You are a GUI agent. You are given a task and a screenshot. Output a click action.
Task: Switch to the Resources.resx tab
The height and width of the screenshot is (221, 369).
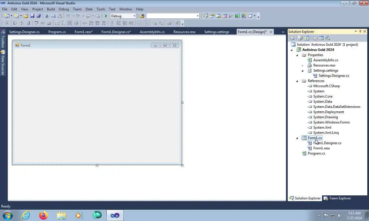tap(184, 32)
